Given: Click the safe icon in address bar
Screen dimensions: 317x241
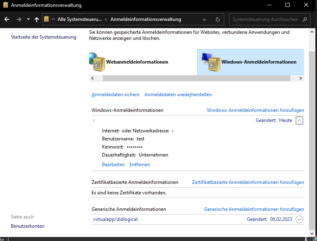Looking at the screenshot, I should coord(46,19).
